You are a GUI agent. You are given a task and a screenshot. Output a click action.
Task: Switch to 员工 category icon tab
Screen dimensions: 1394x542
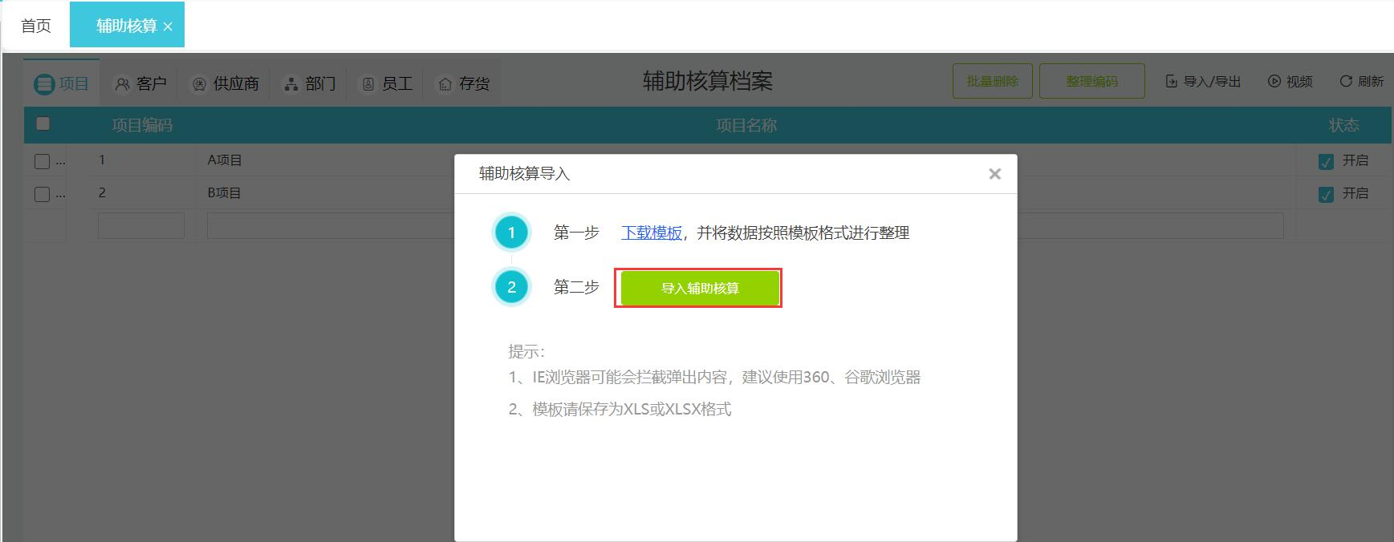point(388,83)
